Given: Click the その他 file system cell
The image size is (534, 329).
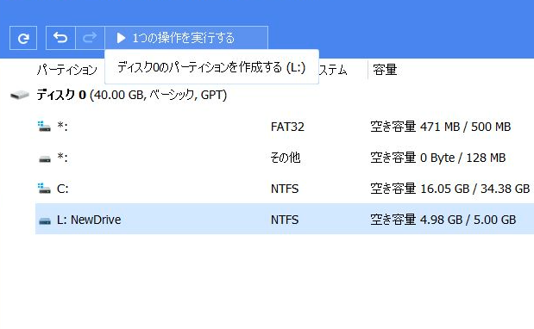Looking at the screenshot, I should tap(286, 158).
